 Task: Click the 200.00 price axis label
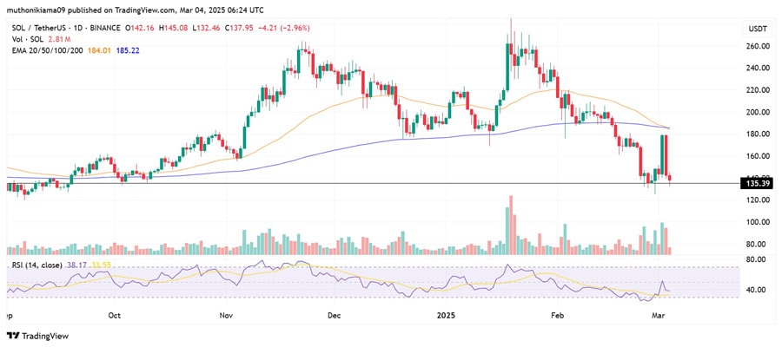click(x=759, y=112)
